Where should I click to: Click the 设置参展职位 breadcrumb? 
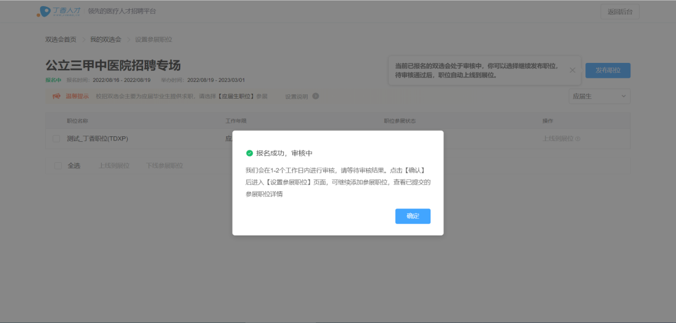point(154,39)
